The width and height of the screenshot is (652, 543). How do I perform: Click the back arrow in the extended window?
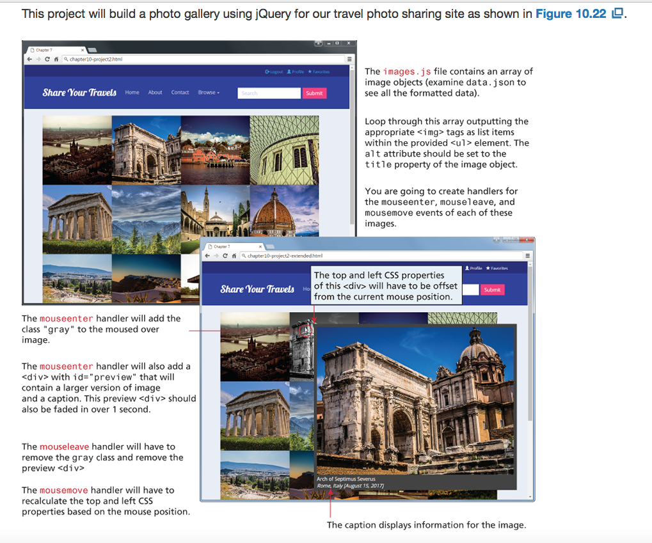coord(208,256)
